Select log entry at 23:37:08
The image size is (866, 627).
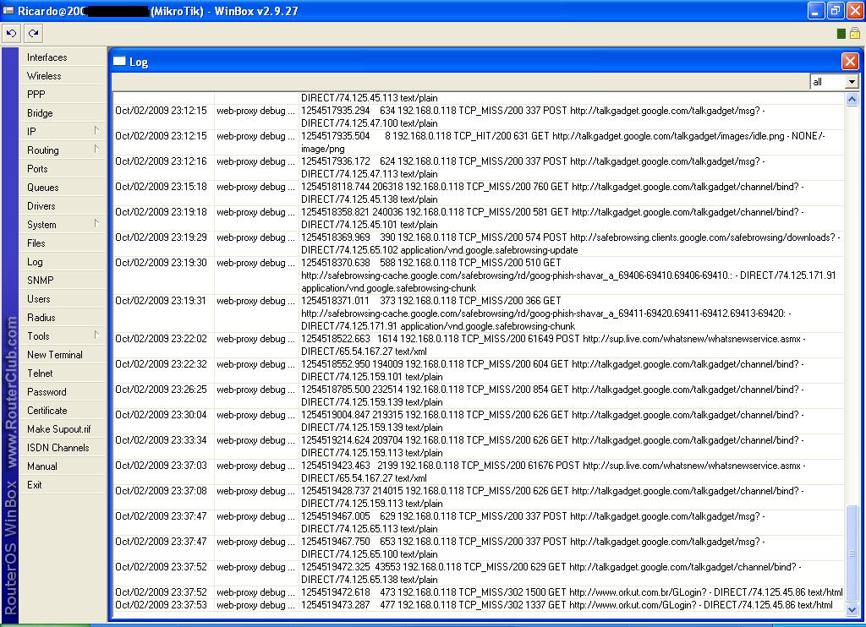click(479, 498)
